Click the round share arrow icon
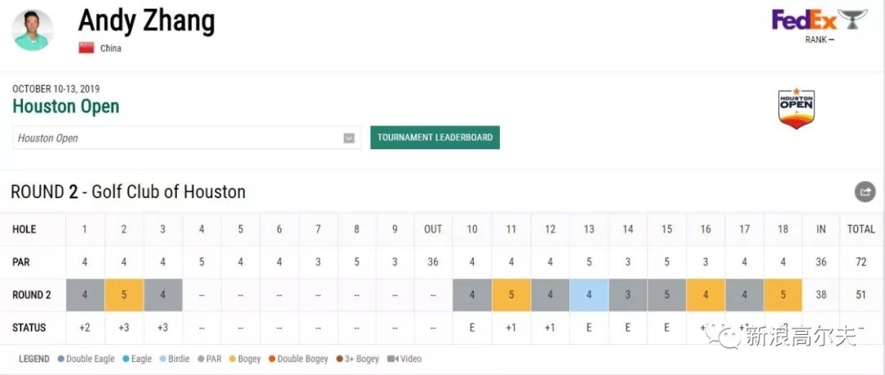 click(x=865, y=192)
